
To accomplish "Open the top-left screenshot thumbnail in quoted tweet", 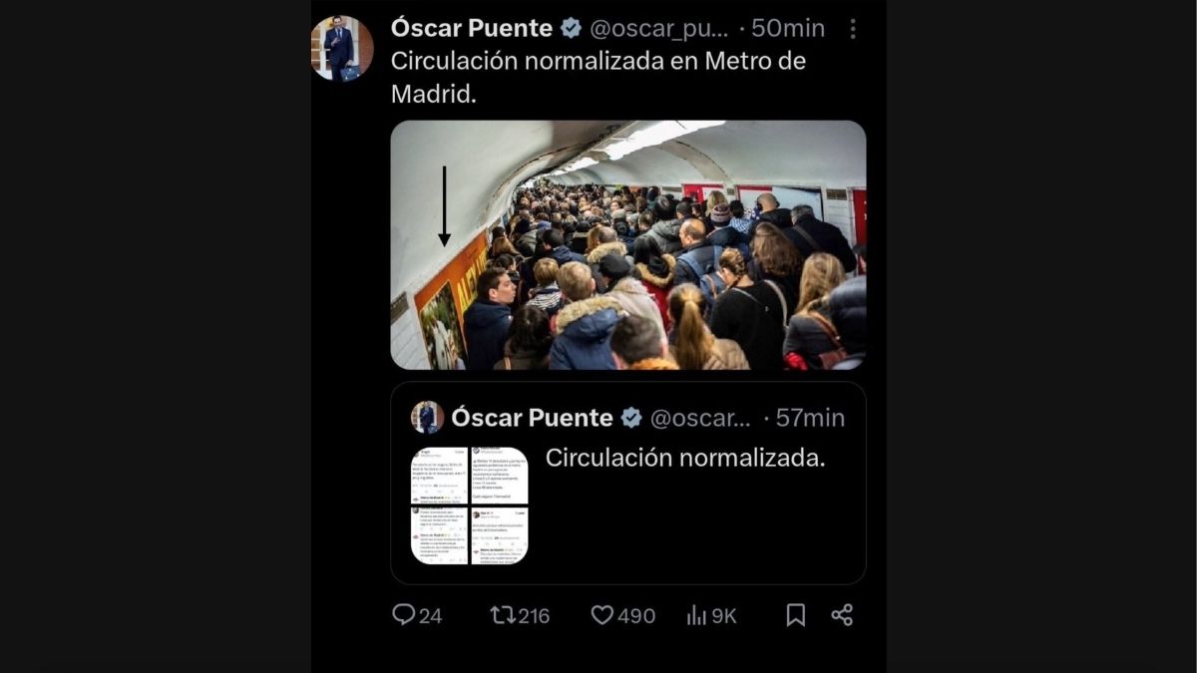I will pos(440,475).
